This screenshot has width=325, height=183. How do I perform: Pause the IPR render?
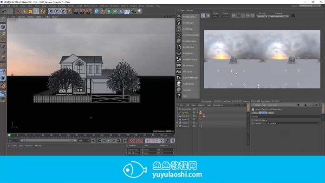click(x=208, y=15)
